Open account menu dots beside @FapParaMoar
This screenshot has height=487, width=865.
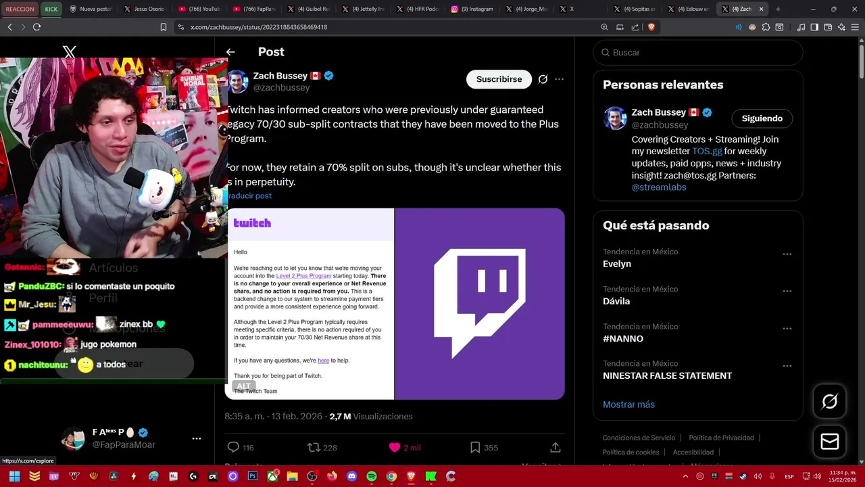[x=197, y=438]
